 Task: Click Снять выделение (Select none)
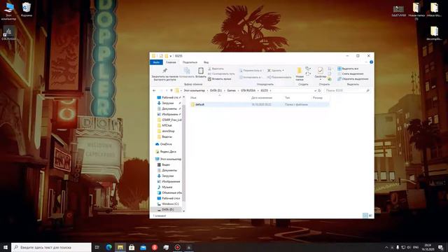[x=350, y=73]
